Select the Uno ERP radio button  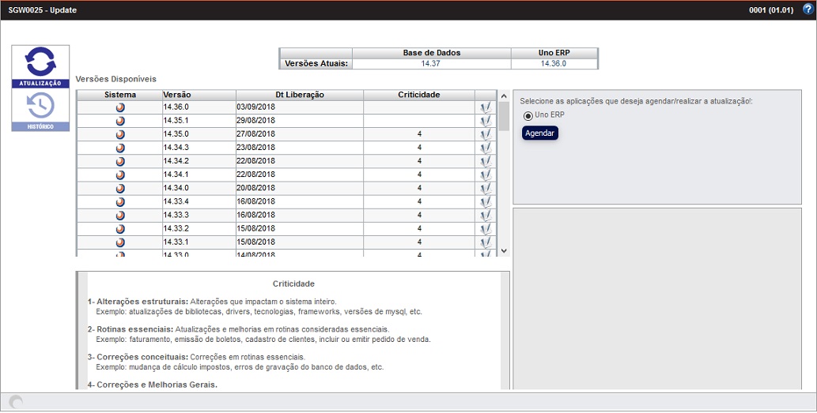528,115
